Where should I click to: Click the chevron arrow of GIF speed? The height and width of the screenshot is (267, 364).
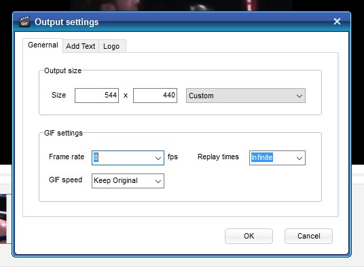(158, 182)
